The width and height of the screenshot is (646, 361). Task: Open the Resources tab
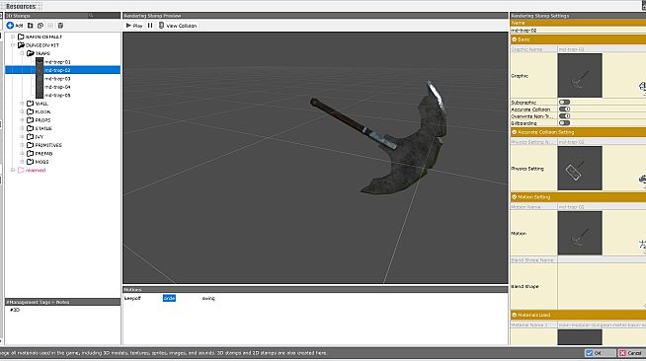(21, 6)
